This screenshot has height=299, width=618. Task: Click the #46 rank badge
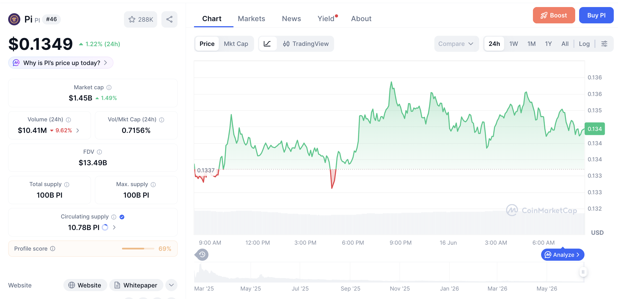(x=51, y=19)
